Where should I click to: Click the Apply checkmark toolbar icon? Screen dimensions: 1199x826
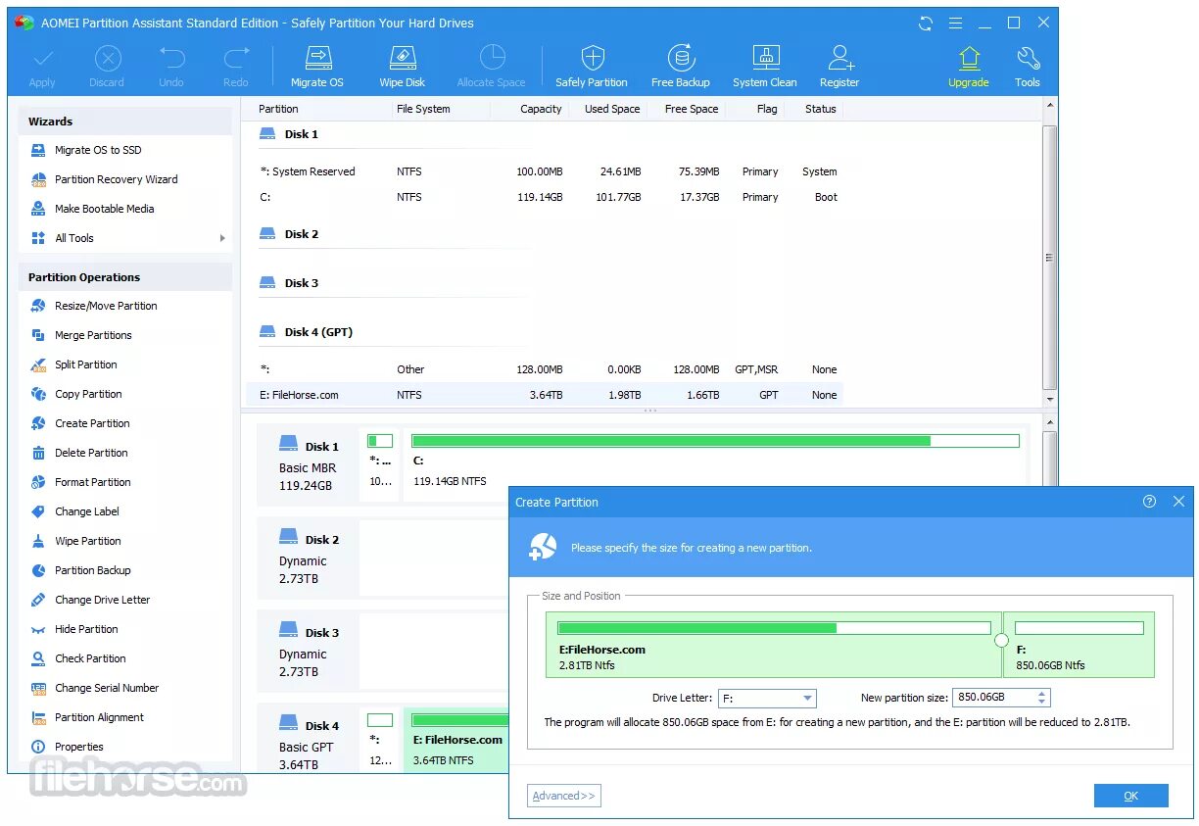[42, 58]
